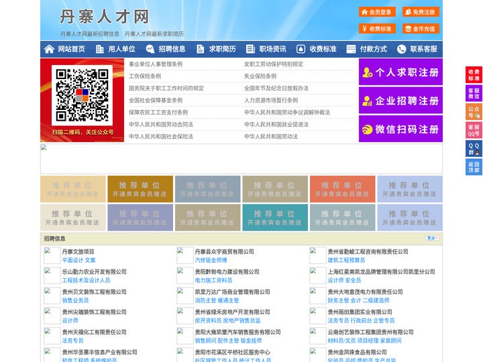Click the document icon beside 求职简历
The height and width of the screenshot is (362, 483).
tap(200, 49)
